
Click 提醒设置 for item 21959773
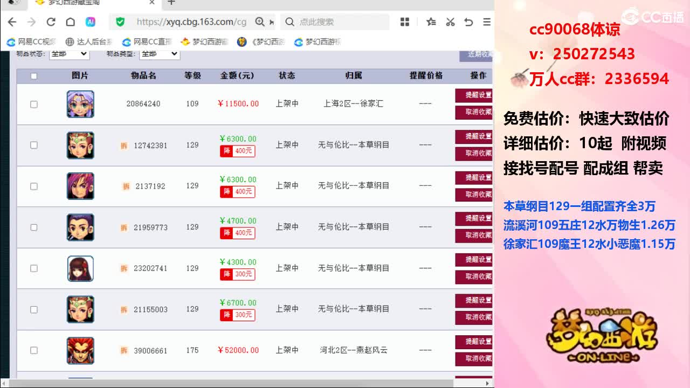[474, 218]
